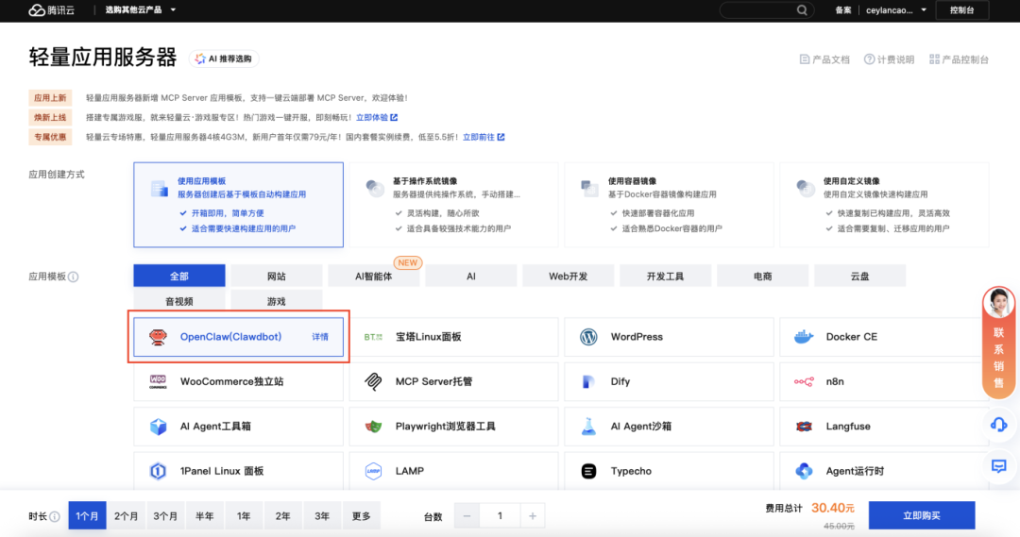1020x537 pixels.
Task: Switch to the 开发工具 template tab
Action: [665, 276]
